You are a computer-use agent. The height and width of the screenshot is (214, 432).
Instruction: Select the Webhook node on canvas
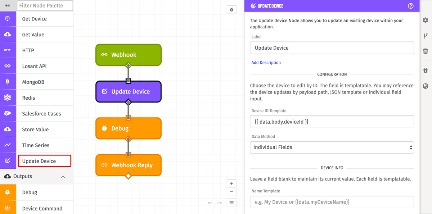[129, 55]
